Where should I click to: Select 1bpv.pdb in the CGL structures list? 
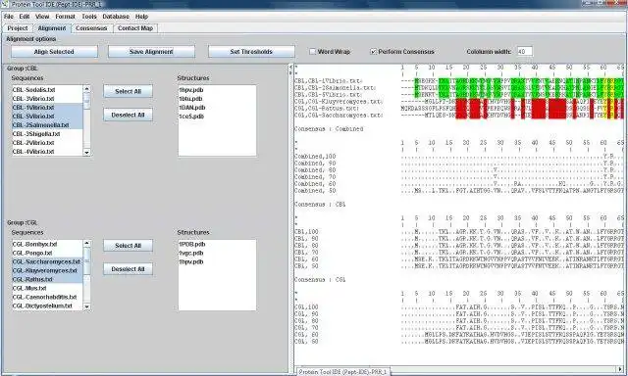click(217, 261)
